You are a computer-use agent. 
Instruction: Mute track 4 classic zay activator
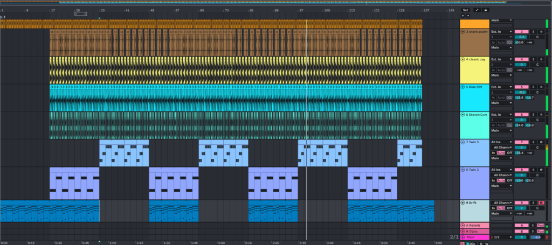coord(522,59)
